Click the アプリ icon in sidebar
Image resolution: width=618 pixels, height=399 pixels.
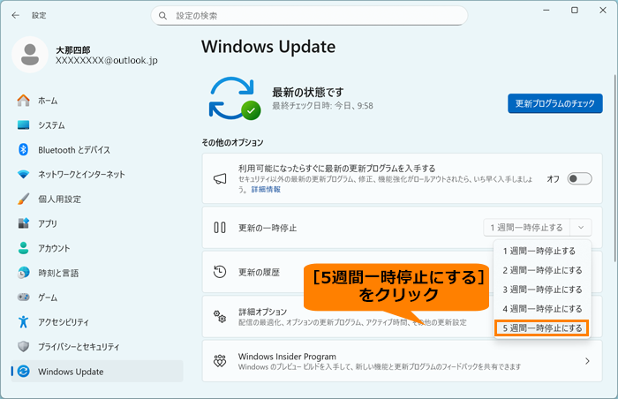click(x=23, y=223)
